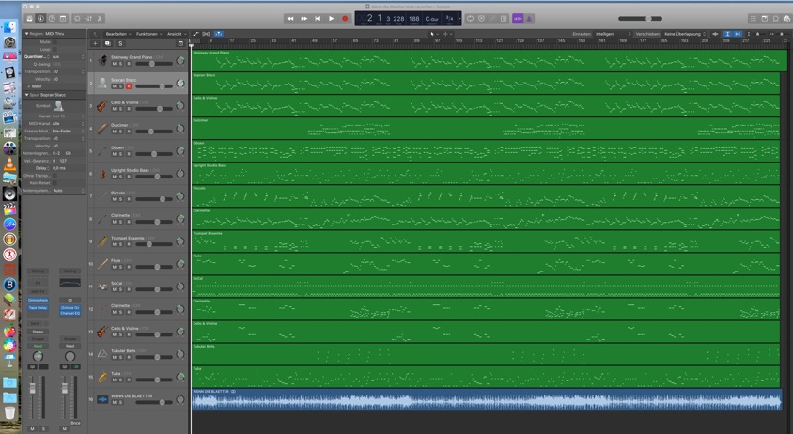Viewport: 793px width, 434px height.
Task: Open the left-click pointer tool menu
Action: pos(433,34)
